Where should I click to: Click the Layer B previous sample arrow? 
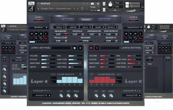click(x=126, y=34)
